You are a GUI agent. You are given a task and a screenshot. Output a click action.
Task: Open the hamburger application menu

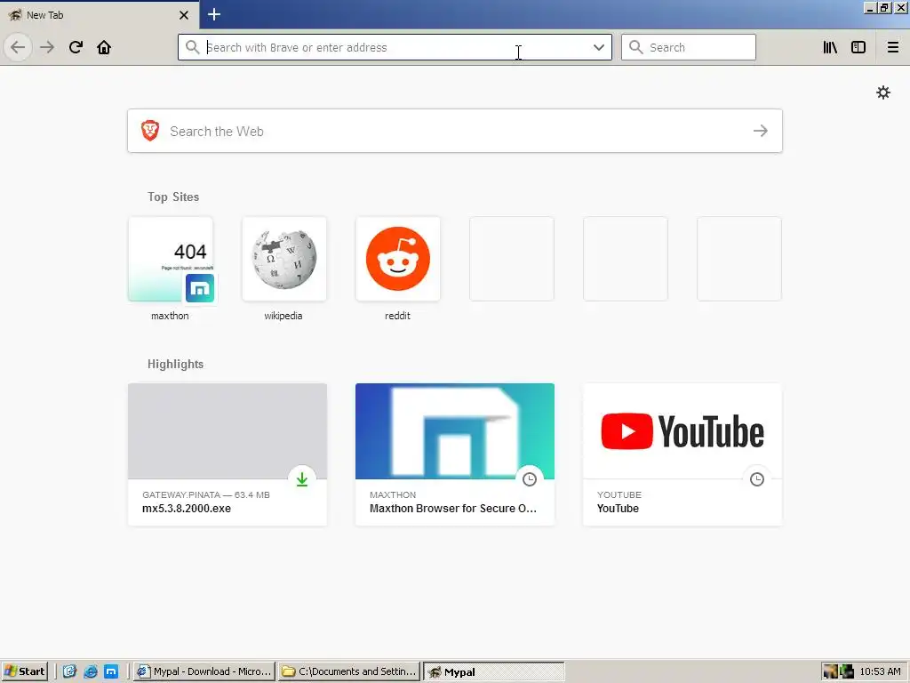click(x=892, y=47)
